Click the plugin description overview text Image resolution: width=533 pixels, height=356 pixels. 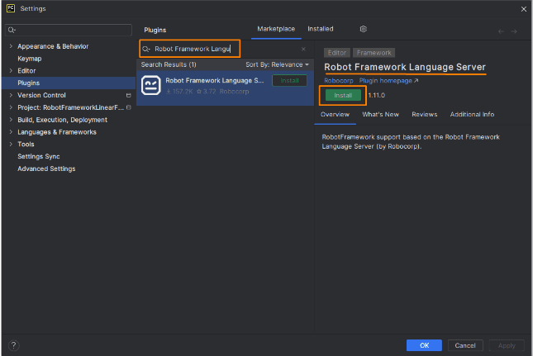(411, 141)
